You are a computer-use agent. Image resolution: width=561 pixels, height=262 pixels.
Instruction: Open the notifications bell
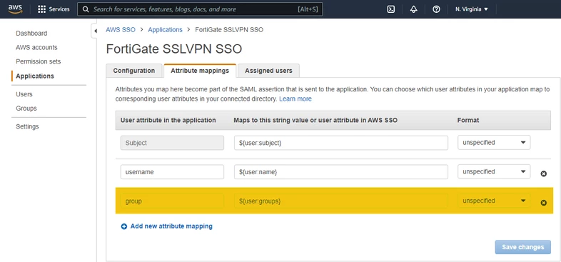pyautogui.click(x=413, y=9)
